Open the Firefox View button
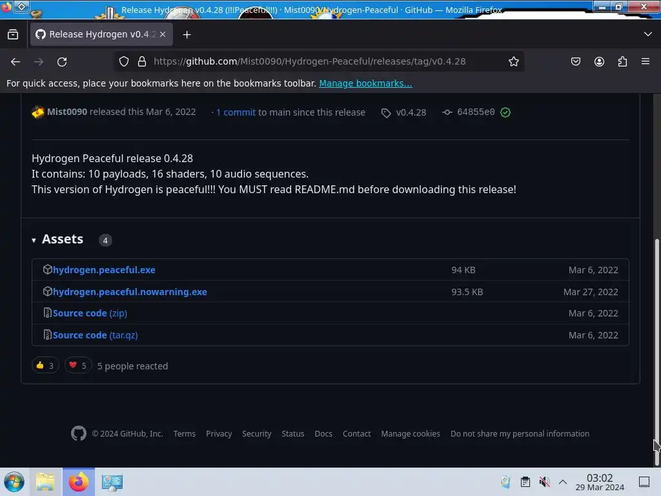Image resolution: width=661 pixels, height=496 pixels. (13, 34)
